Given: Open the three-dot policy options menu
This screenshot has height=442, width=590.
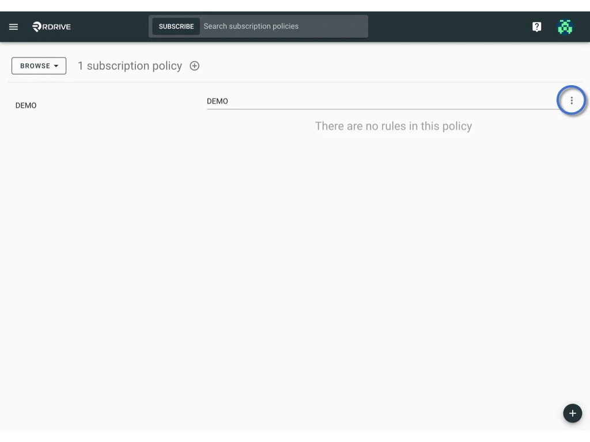Looking at the screenshot, I should 572,100.
